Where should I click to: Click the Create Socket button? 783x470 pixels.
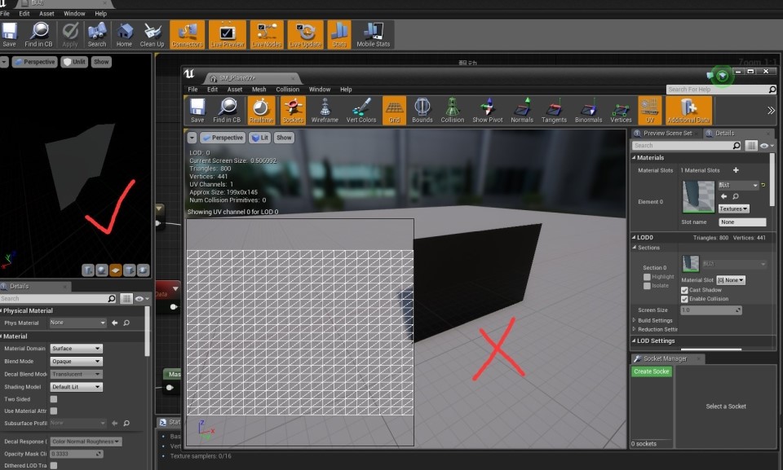coord(652,371)
